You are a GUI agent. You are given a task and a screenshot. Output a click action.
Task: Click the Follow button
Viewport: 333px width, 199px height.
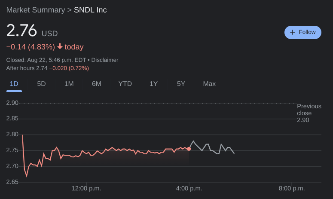302,32
